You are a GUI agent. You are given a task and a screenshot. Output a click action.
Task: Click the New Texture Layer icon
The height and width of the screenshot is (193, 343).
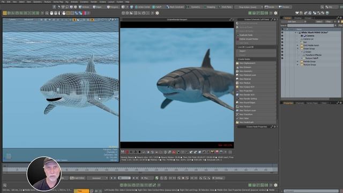[x=237, y=110]
